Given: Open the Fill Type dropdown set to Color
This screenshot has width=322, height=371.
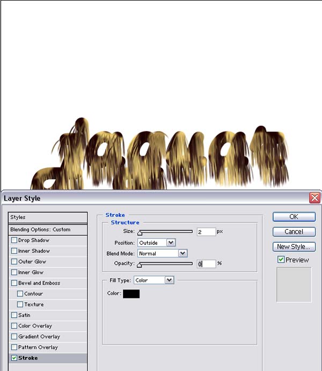Looking at the screenshot, I should point(154,280).
